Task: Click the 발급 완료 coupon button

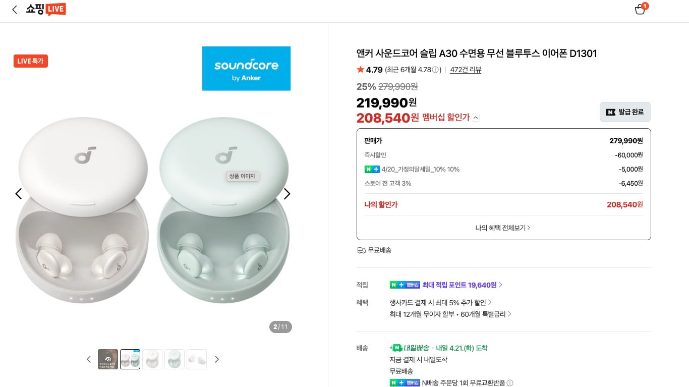Action: 625,112
